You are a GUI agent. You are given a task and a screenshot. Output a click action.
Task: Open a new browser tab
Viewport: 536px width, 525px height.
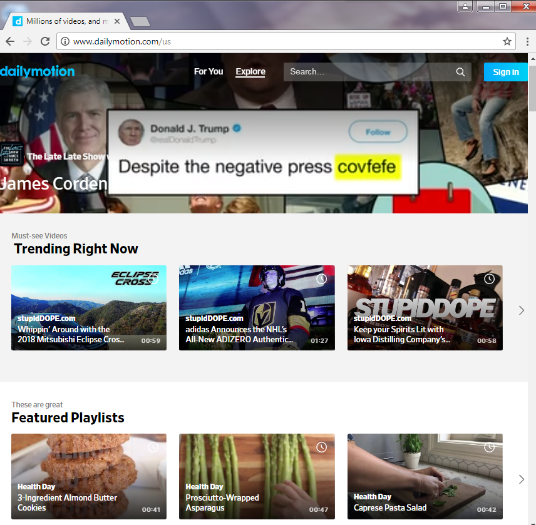click(x=140, y=21)
